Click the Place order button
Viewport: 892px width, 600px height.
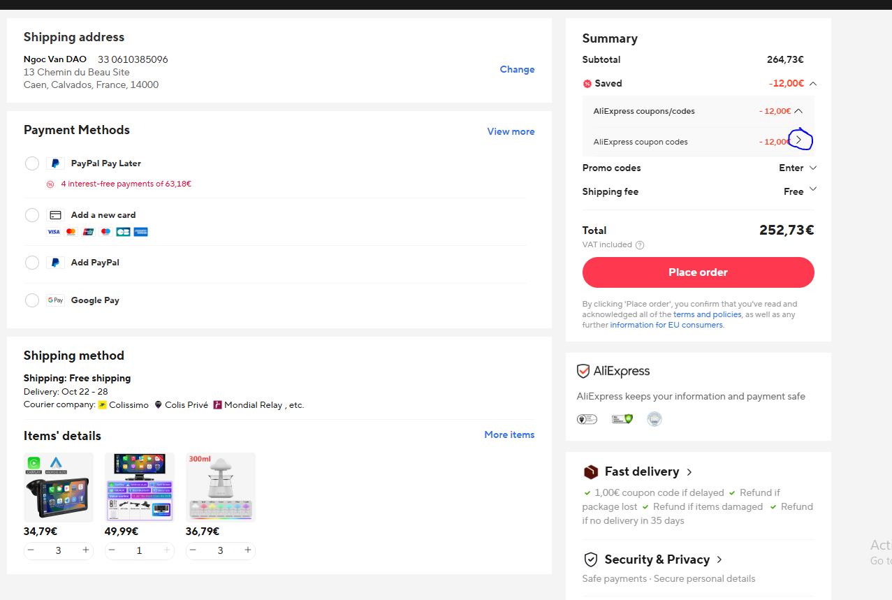pyautogui.click(x=698, y=272)
